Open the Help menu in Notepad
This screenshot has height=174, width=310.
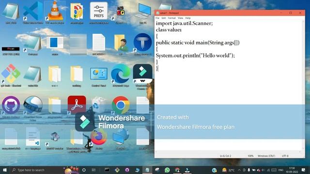(188, 18)
